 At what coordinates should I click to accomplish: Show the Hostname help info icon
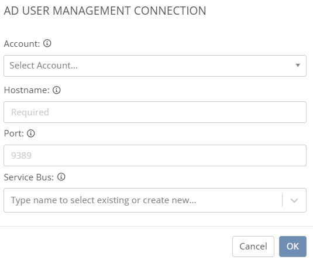coord(57,90)
